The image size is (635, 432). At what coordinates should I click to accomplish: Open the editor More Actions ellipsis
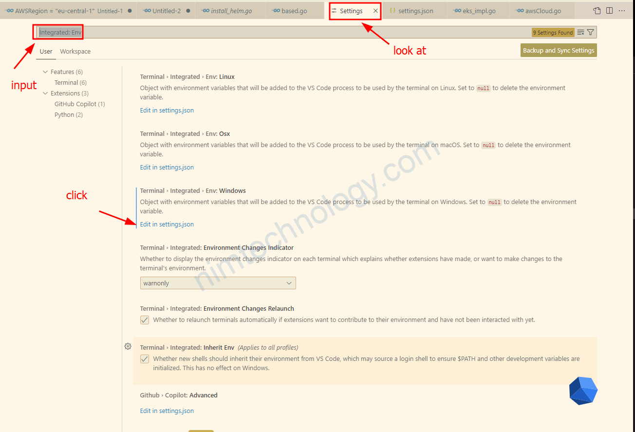coord(622,11)
